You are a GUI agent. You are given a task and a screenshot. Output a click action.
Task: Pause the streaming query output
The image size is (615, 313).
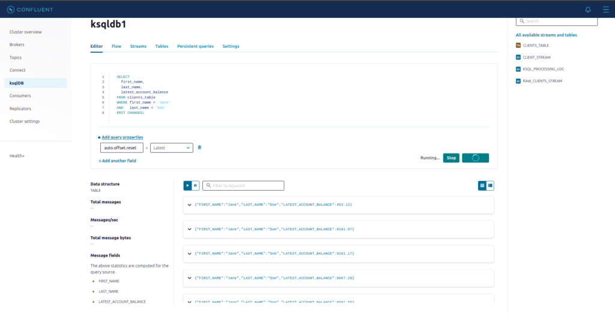tap(196, 186)
